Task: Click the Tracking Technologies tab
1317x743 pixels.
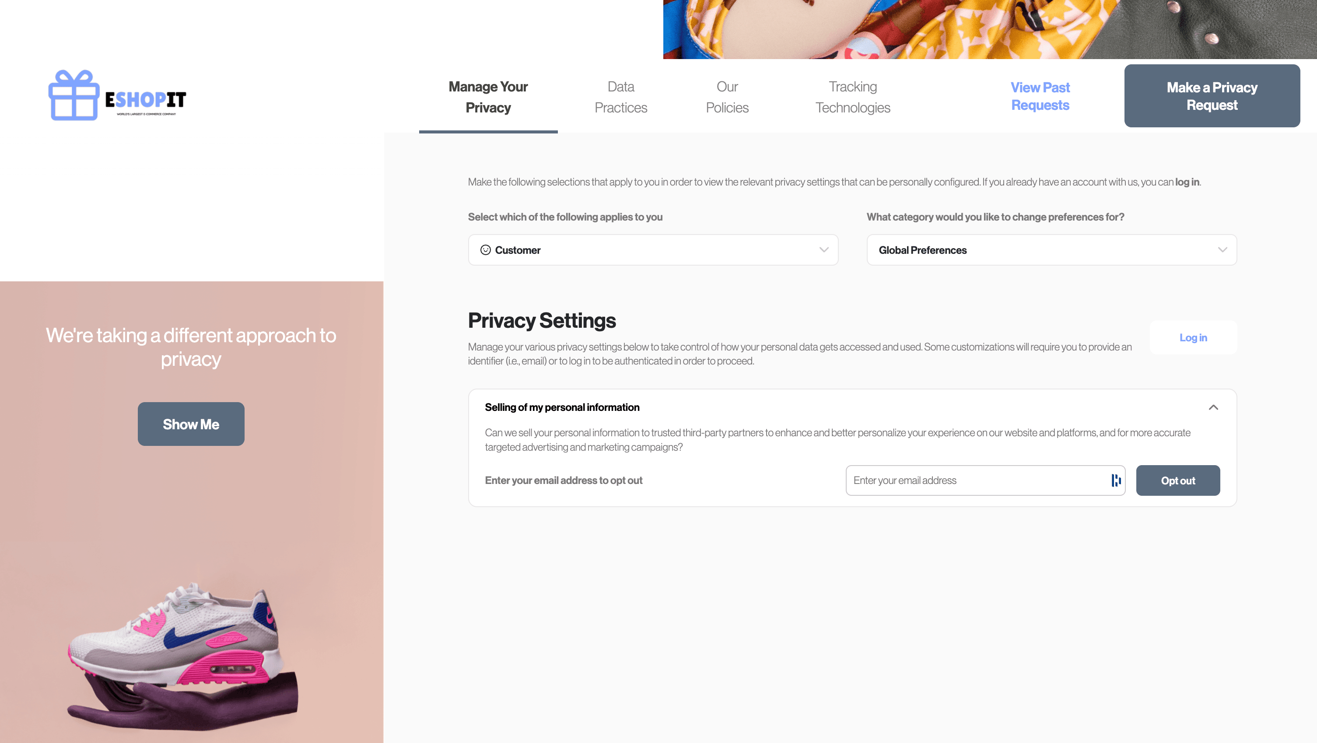Action: click(852, 96)
